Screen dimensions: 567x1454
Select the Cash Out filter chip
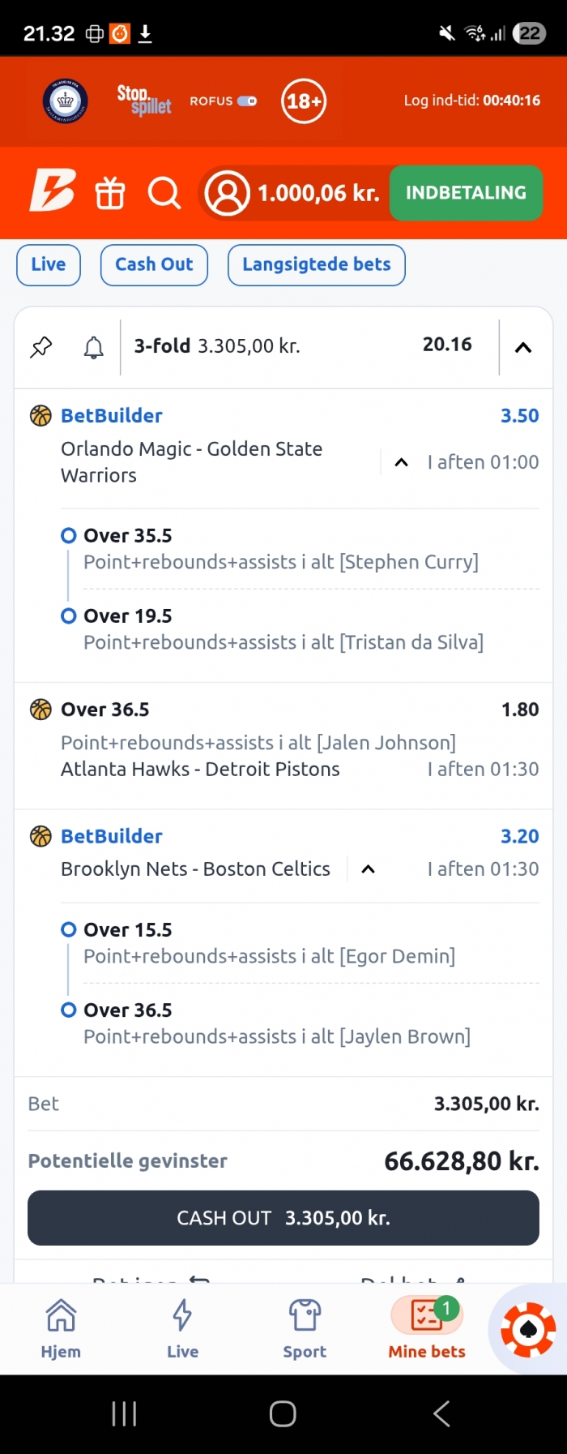point(154,265)
